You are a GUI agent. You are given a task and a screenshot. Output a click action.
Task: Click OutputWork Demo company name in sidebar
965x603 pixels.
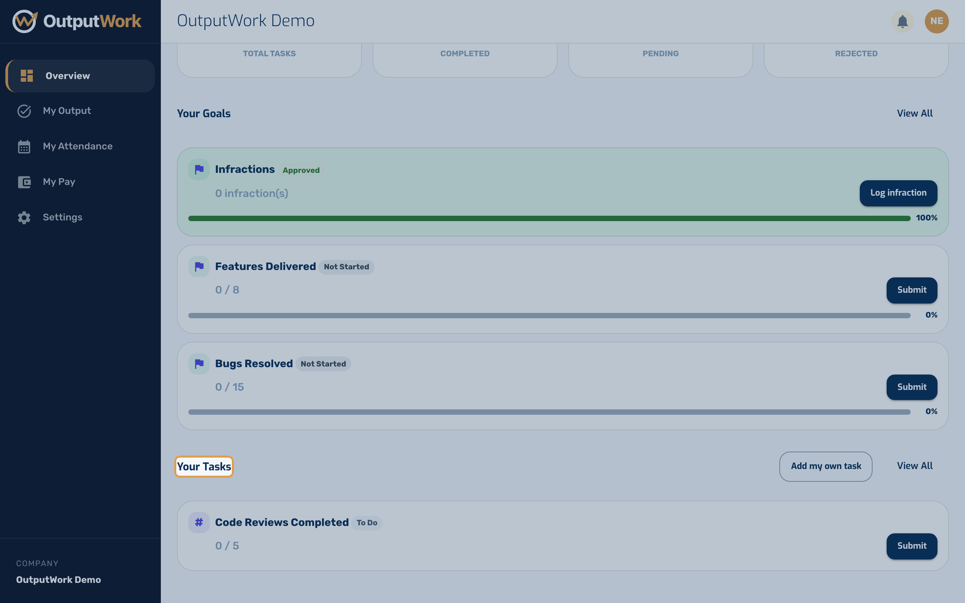(59, 580)
